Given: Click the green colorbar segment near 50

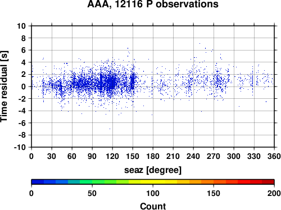Looking at the screenshot, I should tap(92, 182).
